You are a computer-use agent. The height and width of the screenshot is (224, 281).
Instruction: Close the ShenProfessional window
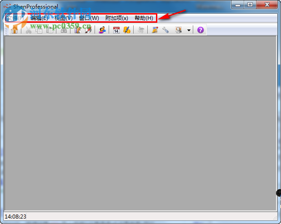267,5
